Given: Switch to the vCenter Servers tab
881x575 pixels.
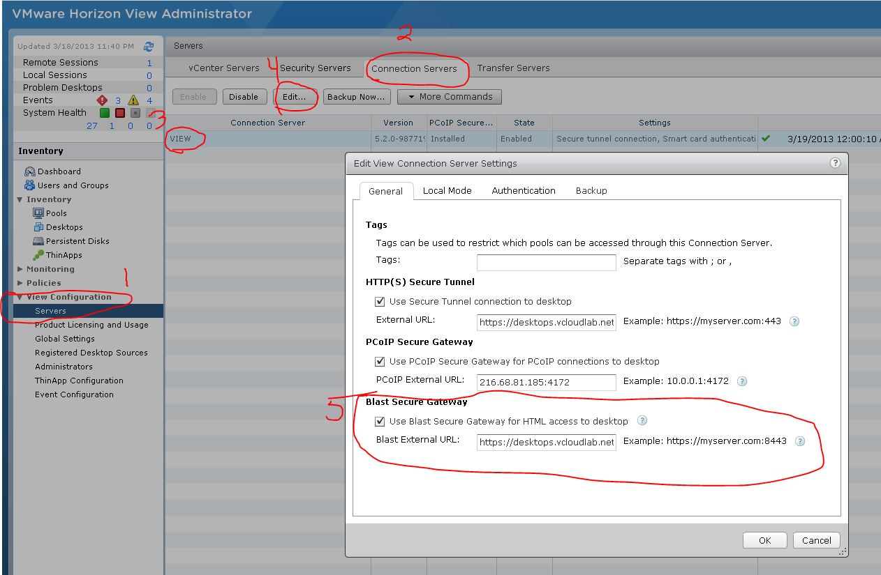Looking at the screenshot, I should [x=223, y=68].
